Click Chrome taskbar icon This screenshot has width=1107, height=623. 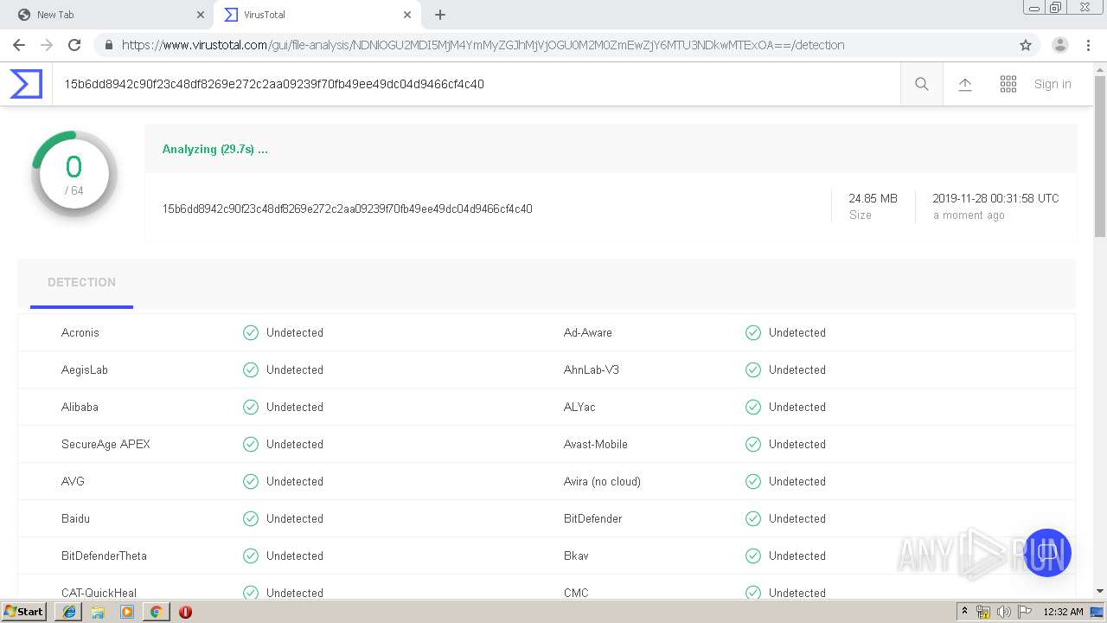point(156,612)
